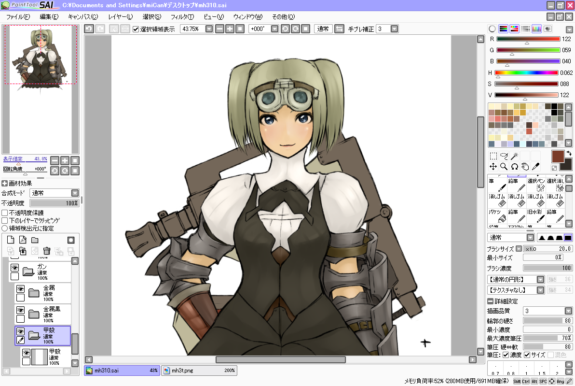Image resolution: width=575 pixels, height=386 pixels.
Task: Delete the selected layer with trash icon
Action: point(47,251)
